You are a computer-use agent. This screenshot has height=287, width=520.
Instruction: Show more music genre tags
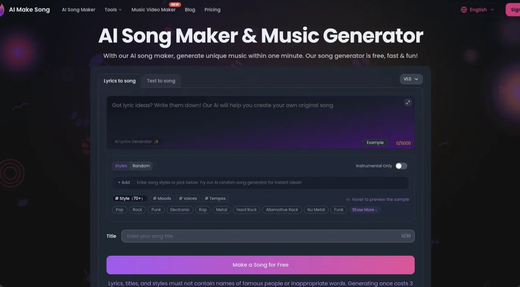pyautogui.click(x=364, y=210)
